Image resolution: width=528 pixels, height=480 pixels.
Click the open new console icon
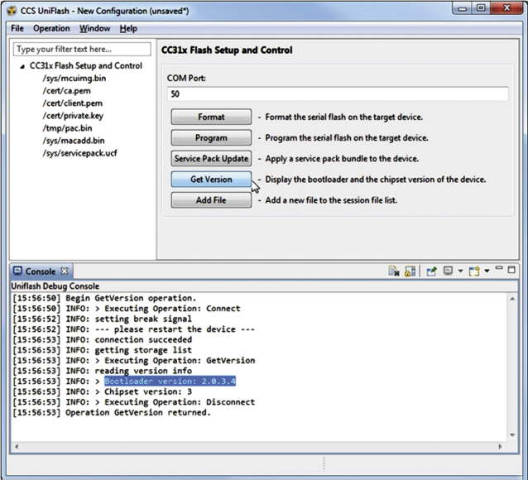tap(474, 271)
